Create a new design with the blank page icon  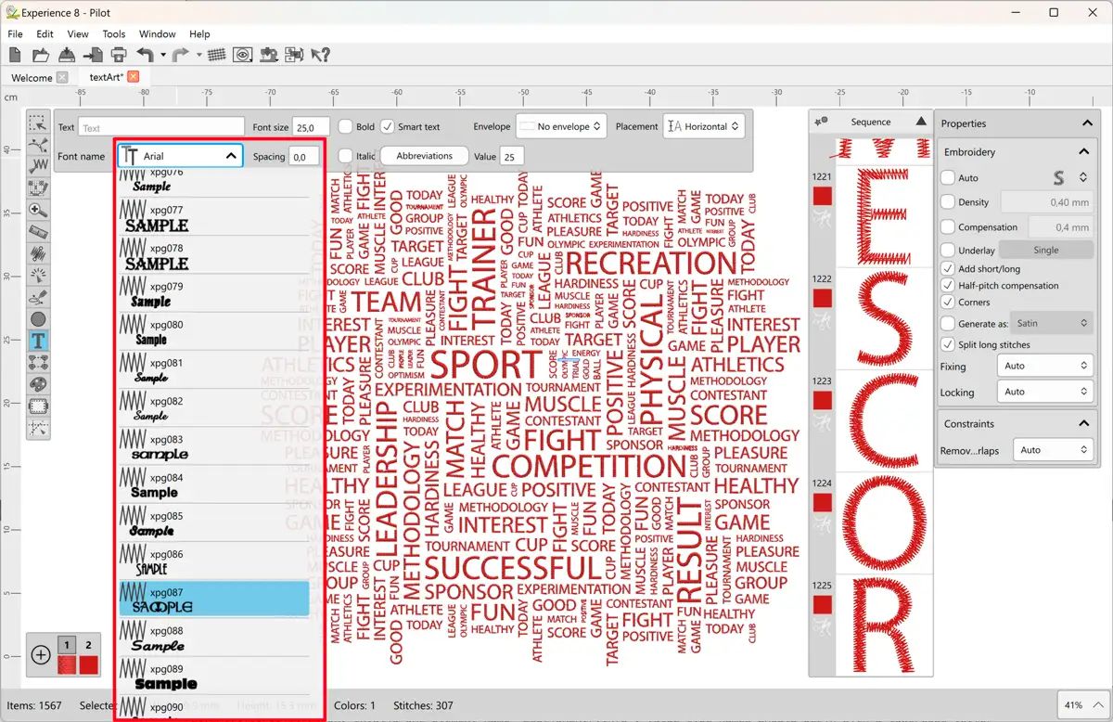click(15, 55)
